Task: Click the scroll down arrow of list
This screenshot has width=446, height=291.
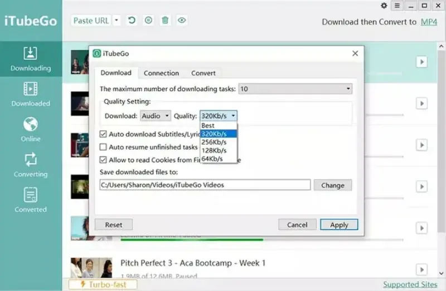Action: 441,273
